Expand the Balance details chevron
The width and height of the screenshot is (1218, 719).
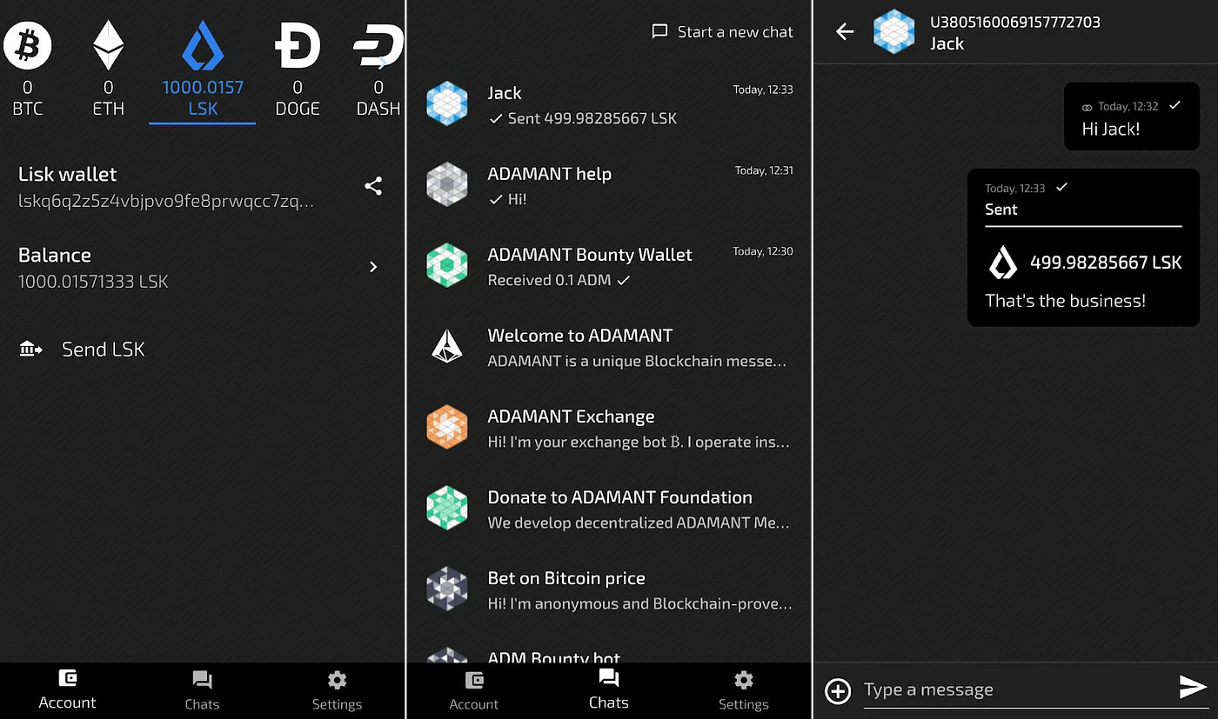[373, 267]
